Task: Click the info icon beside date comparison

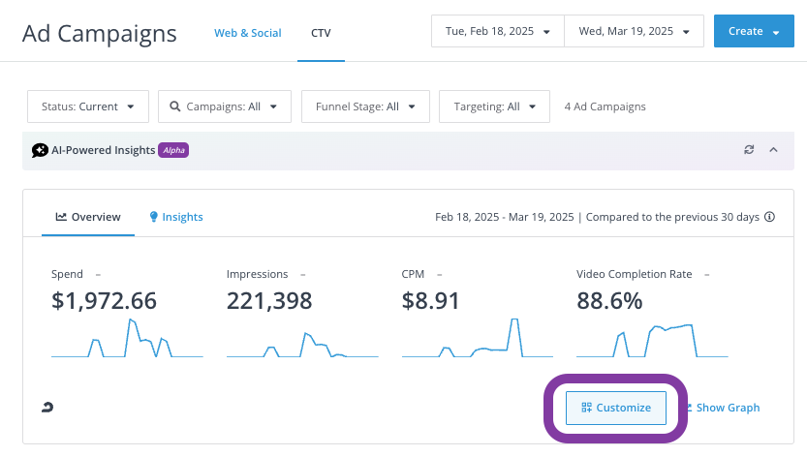Action: pos(770,217)
